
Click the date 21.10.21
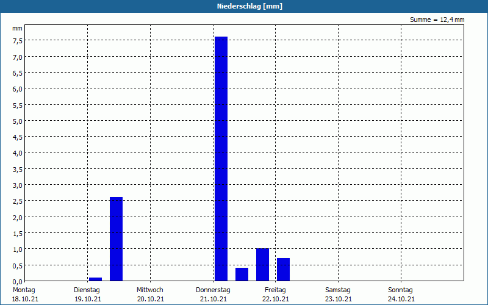(x=213, y=299)
